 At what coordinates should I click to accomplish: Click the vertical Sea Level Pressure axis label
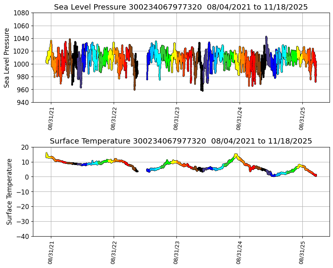7,57
